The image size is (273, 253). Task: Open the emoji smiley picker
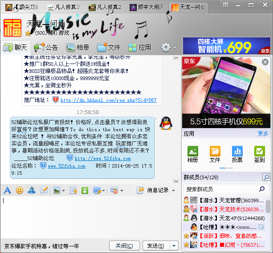[20, 190]
